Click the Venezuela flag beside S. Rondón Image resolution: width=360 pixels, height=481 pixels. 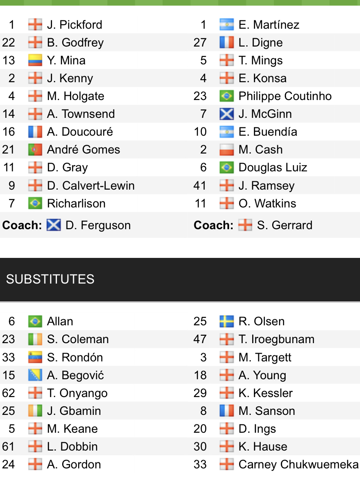(35, 357)
